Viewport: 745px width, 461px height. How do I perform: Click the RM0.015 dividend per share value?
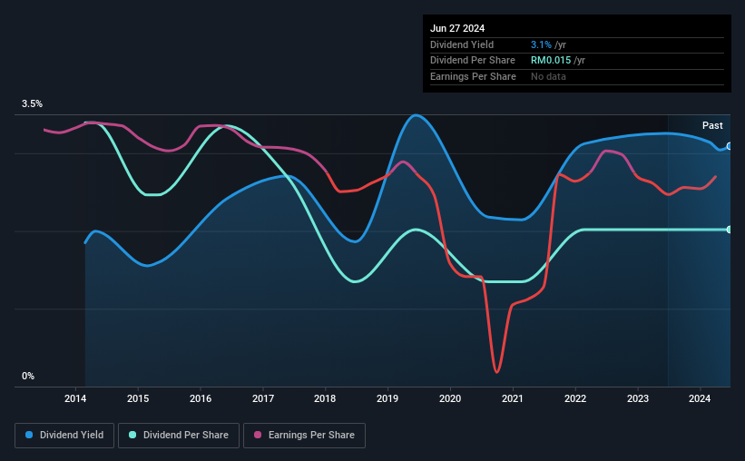pyautogui.click(x=551, y=61)
